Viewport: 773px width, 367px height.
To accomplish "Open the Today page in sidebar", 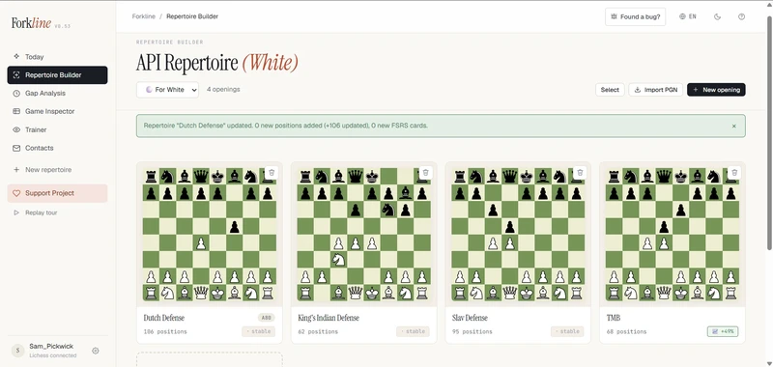I will 57,57.
